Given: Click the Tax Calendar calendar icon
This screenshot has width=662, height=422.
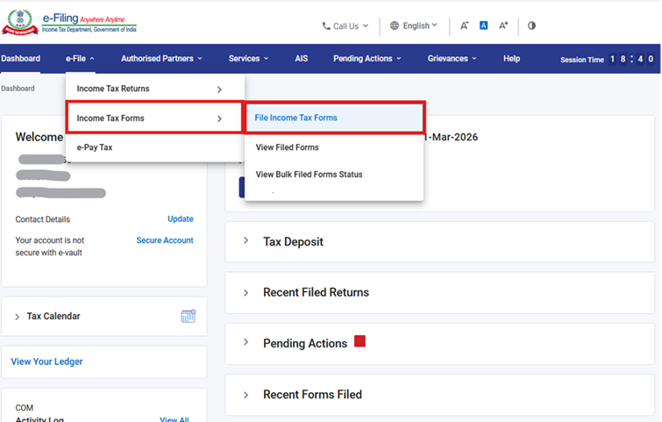Looking at the screenshot, I should pos(188,316).
